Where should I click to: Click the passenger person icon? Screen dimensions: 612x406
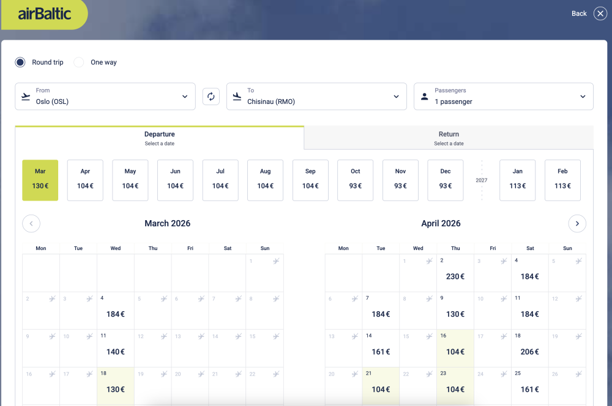(425, 96)
